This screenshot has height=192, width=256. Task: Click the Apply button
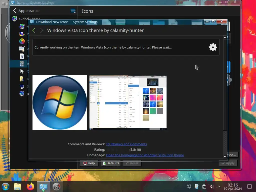pyautogui.click(x=228, y=163)
